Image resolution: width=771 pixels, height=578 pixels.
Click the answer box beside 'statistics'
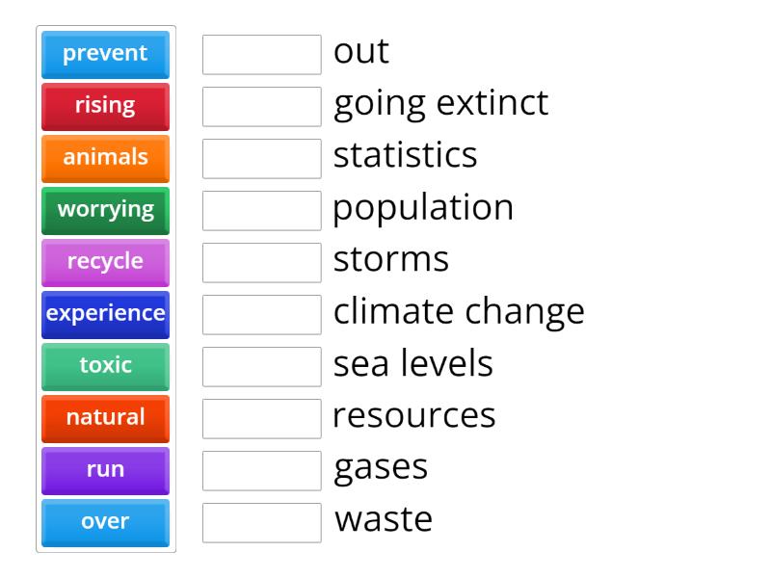tap(261, 159)
